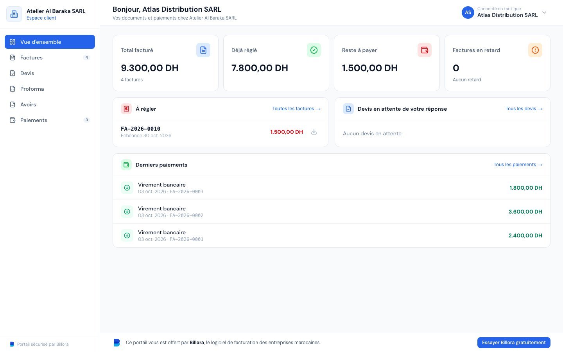Open Tous les paiements link
The image size is (563, 352).
pyautogui.click(x=518, y=165)
